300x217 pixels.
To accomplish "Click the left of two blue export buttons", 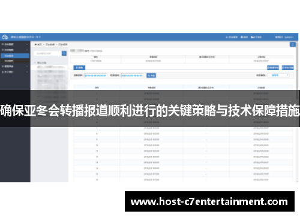I will coord(273,68).
